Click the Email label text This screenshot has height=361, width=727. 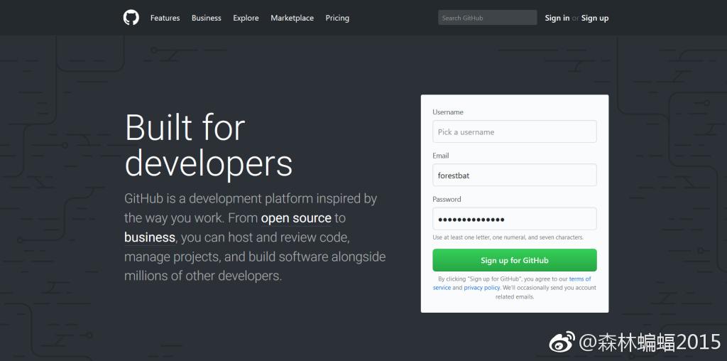tap(441, 156)
